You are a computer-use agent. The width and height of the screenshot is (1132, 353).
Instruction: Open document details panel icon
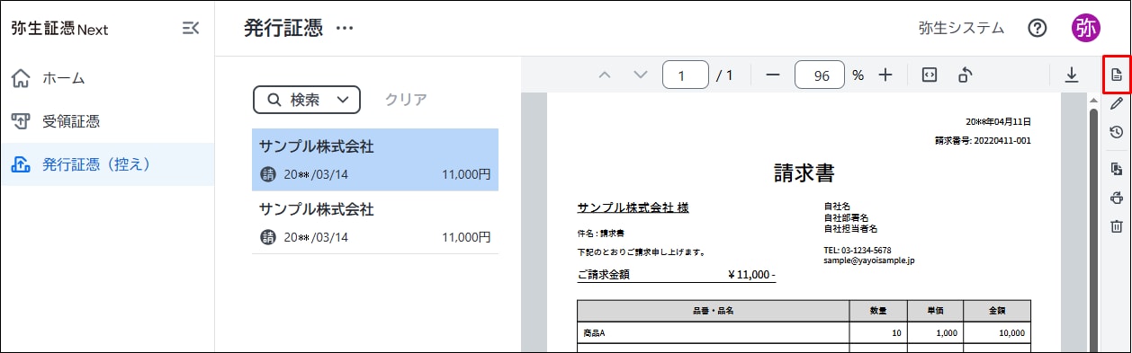tap(1117, 75)
